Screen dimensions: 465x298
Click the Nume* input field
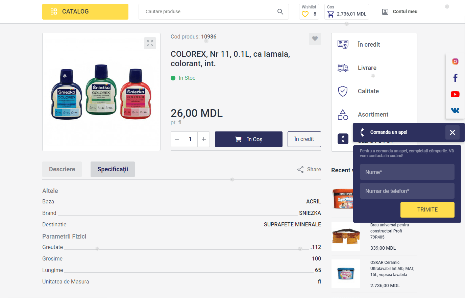407,172
